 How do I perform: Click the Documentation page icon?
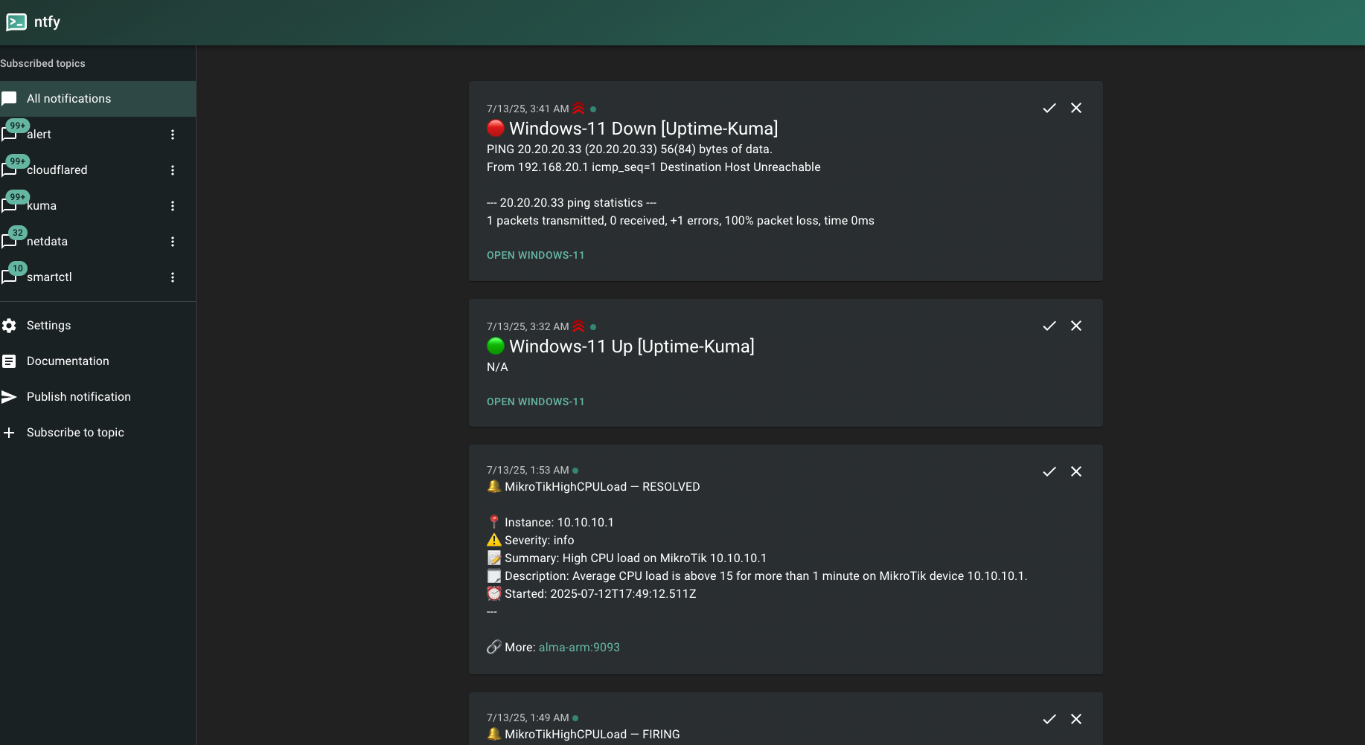pyautogui.click(x=9, y=361)
